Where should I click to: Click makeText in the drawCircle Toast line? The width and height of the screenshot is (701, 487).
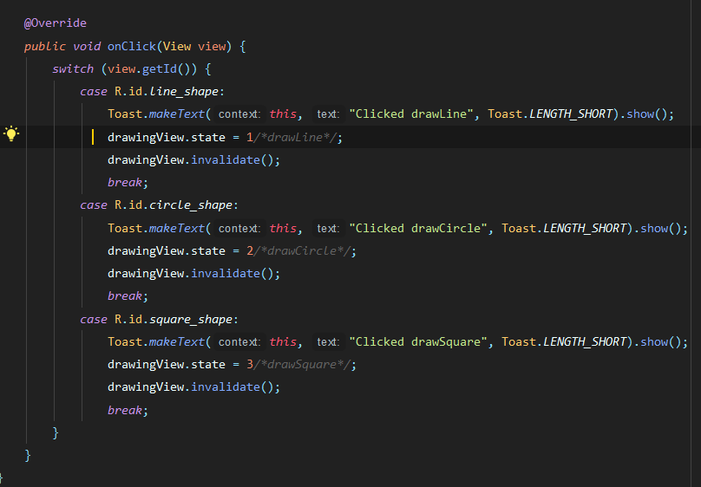(x=177, y=229)
